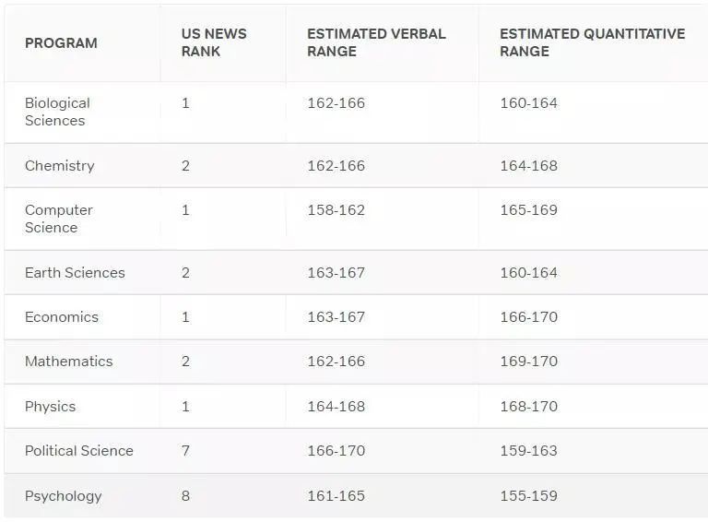Select the Earth Sciences row label
This screenshot has height=522, width=708.
pyautogui.click(x=75, y=273)
